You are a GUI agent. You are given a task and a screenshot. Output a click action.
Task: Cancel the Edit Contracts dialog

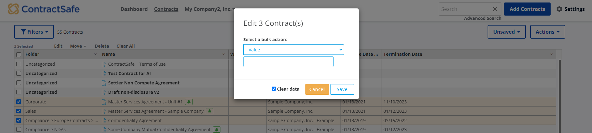click(317, 89)
